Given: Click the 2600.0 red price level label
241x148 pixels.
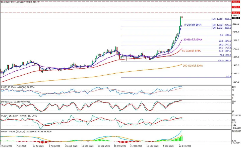Looking at the screenshot, I should tap(235, 2).
